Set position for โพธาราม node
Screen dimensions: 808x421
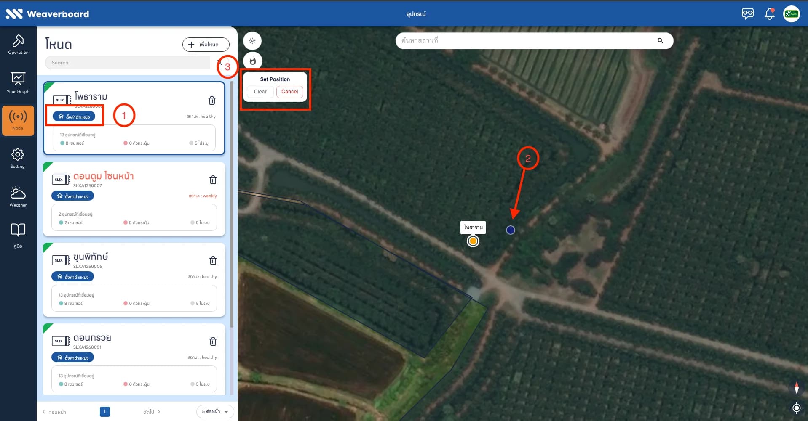pyautogui.click(x=74, y=117)
